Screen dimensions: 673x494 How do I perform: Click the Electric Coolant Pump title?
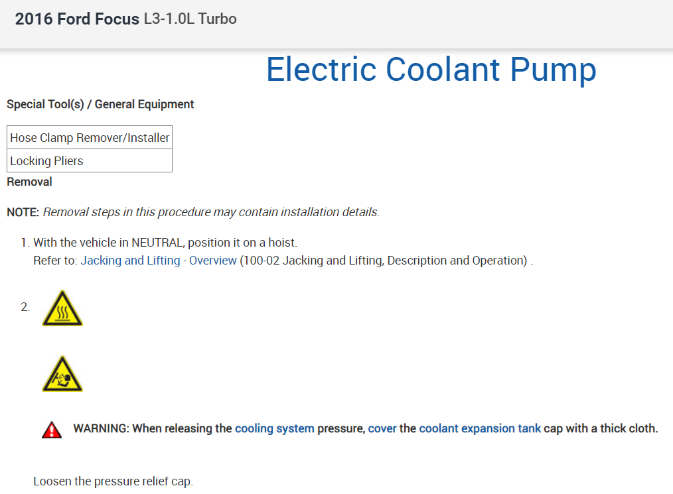point(431,70)
